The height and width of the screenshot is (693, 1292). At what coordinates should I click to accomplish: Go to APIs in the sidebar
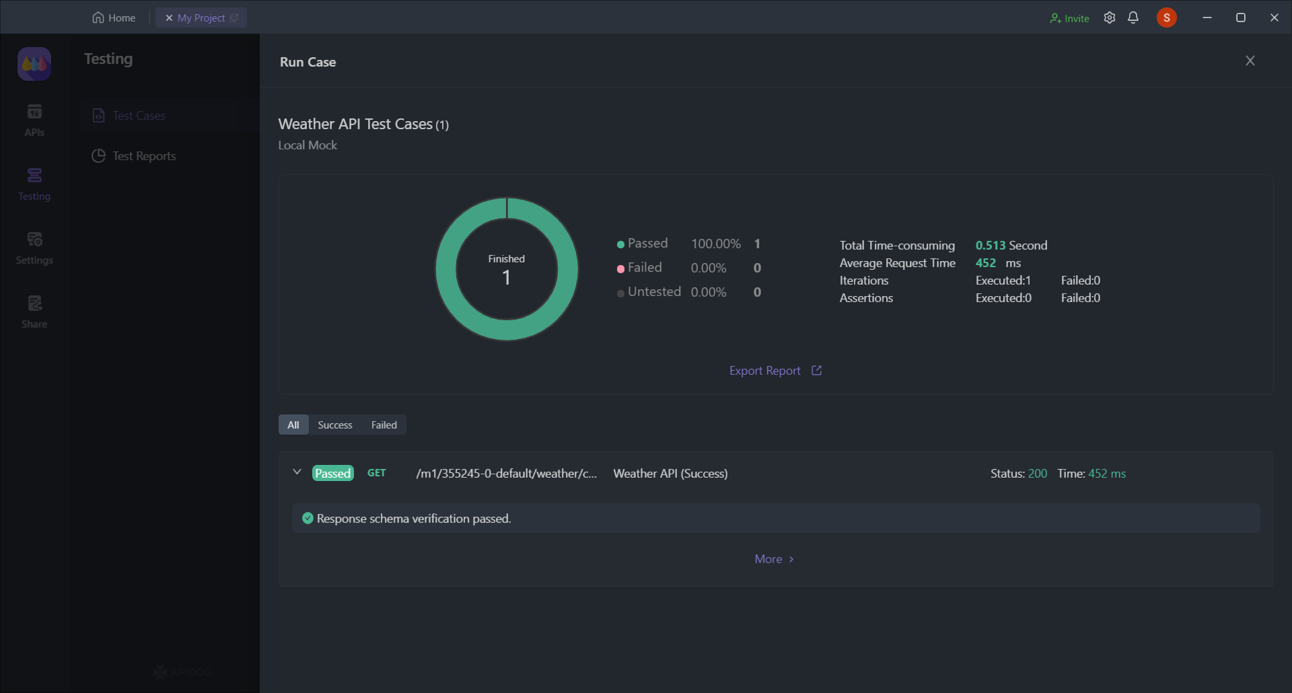(34, 120)
